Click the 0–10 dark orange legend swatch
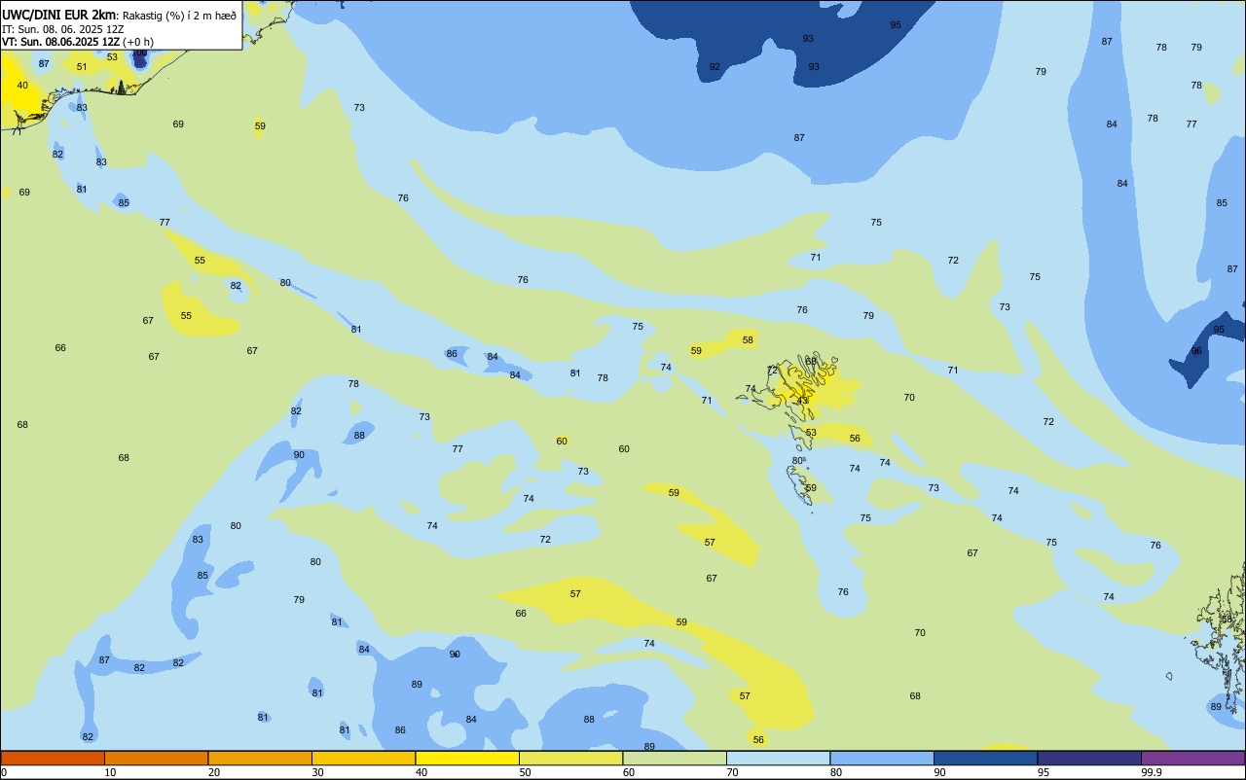Screen dimensions: 1246x780 coord(53,758)
